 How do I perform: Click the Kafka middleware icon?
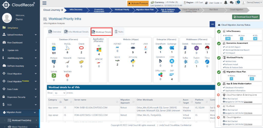[x=185, y=62]
